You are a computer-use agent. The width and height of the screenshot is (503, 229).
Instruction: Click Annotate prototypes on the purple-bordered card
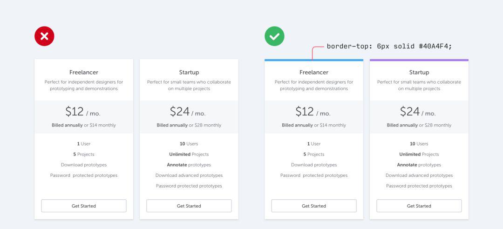point(419,165)
